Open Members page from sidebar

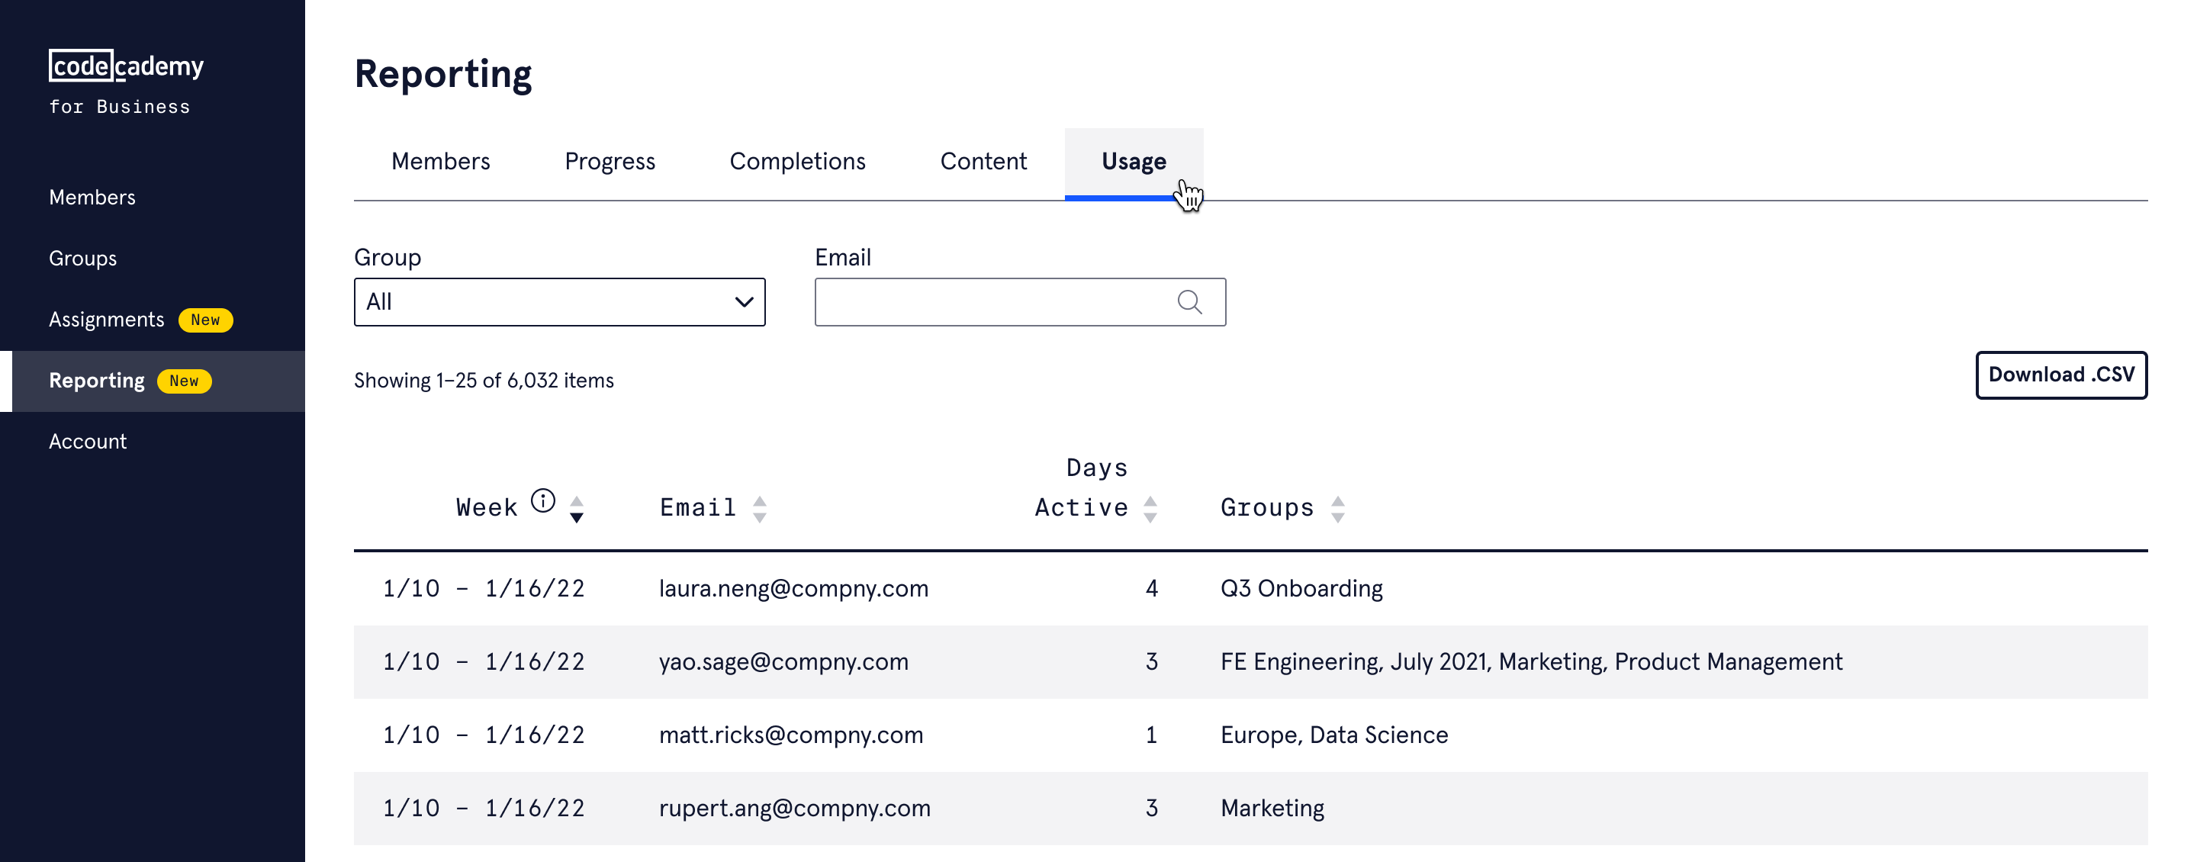92,198
